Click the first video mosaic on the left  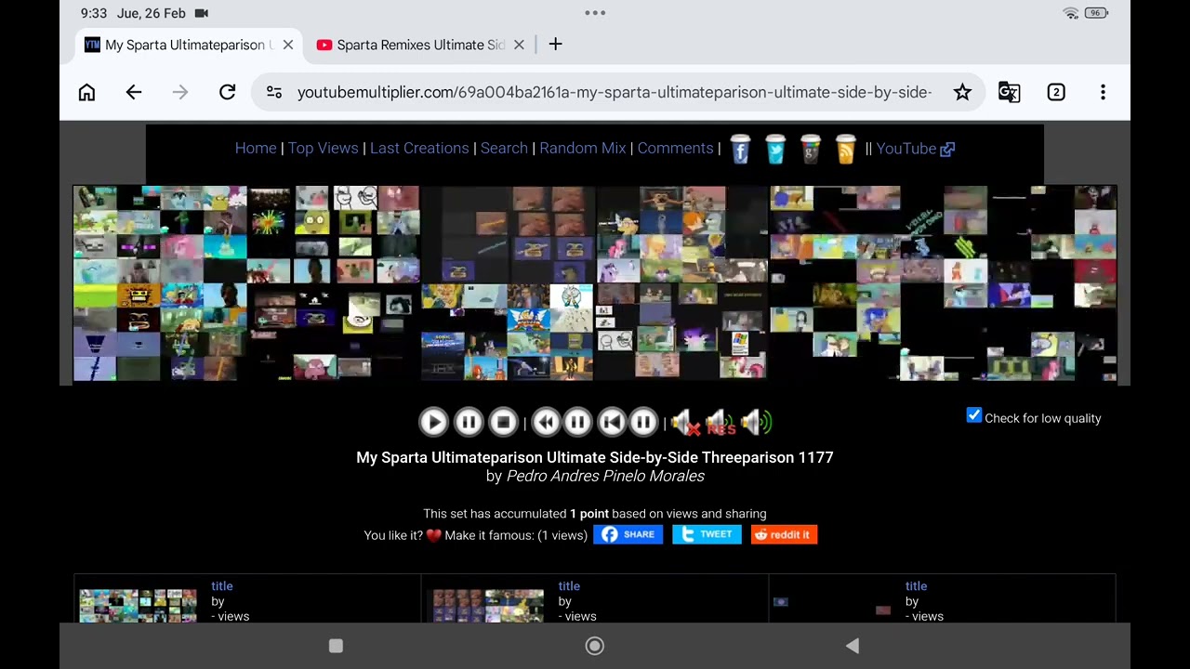(246, 282)
